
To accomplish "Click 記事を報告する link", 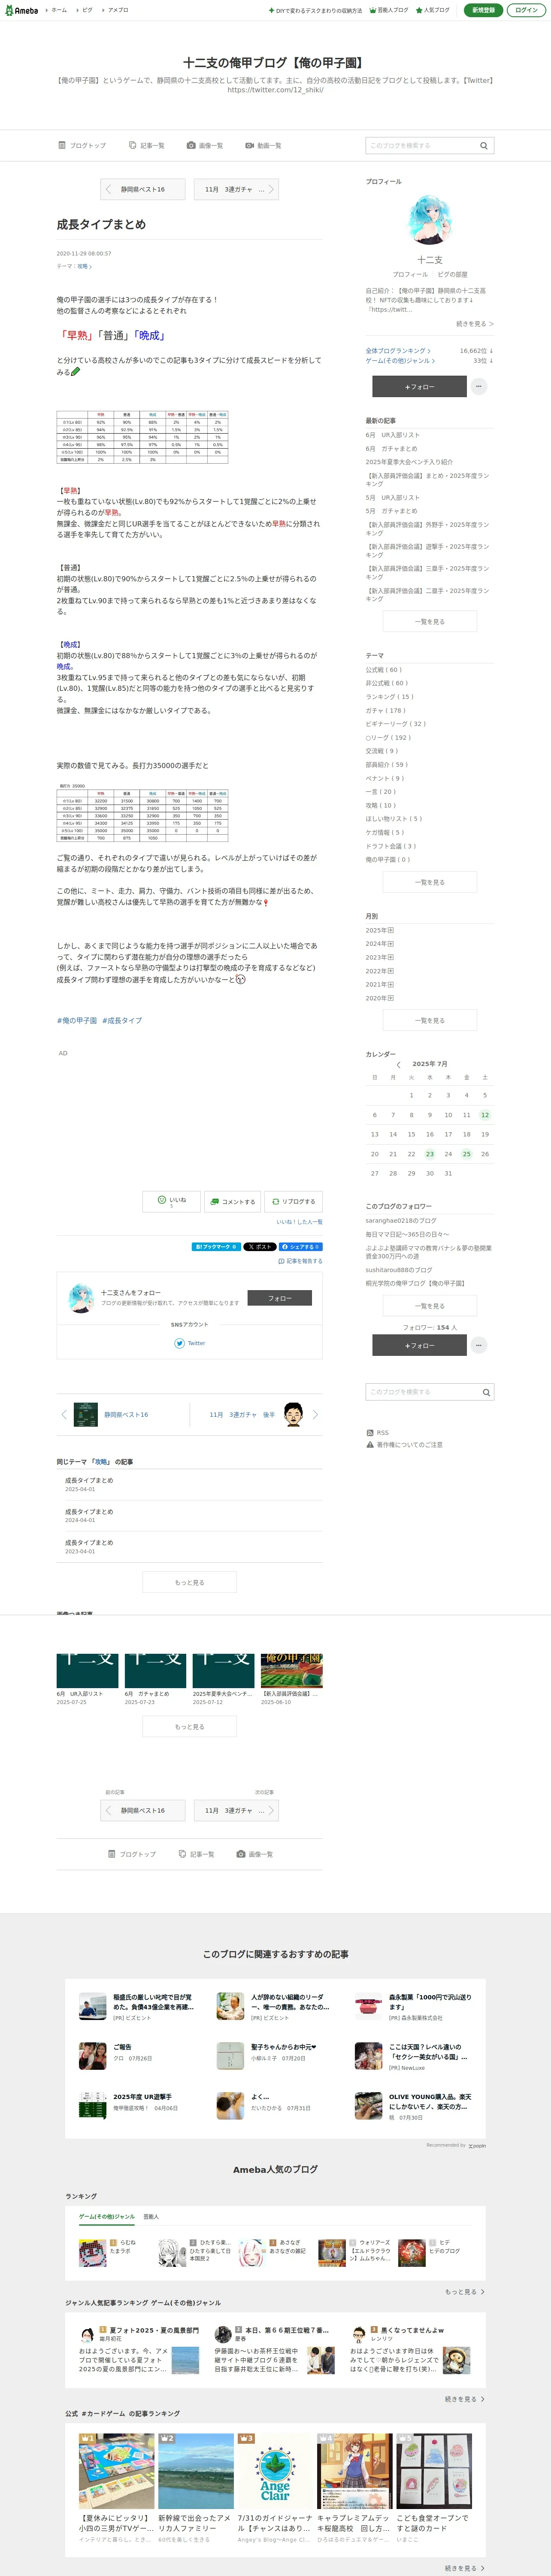I will point(300,1261).
